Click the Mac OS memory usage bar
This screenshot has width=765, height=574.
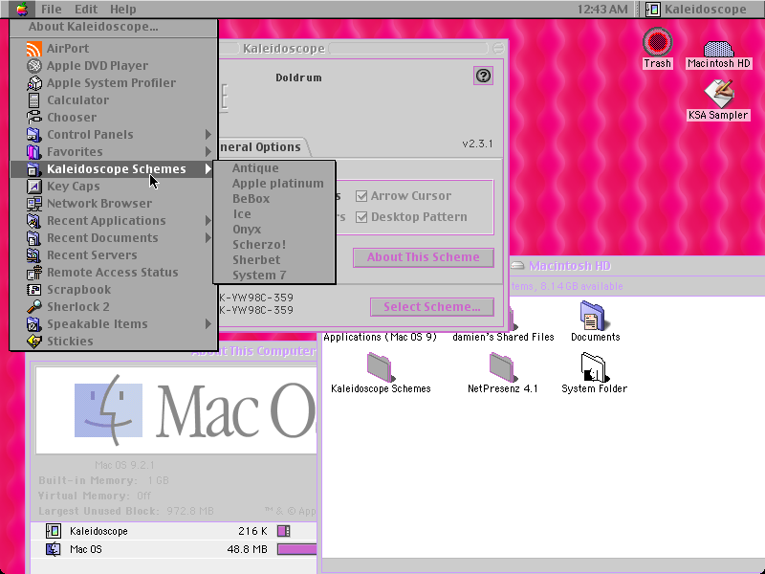(296, 549)
